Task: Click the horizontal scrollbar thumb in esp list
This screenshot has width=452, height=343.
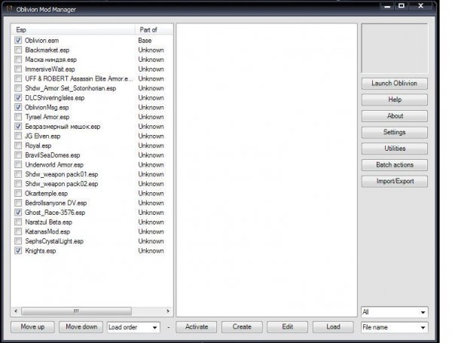Action: [x=76, y=311]
